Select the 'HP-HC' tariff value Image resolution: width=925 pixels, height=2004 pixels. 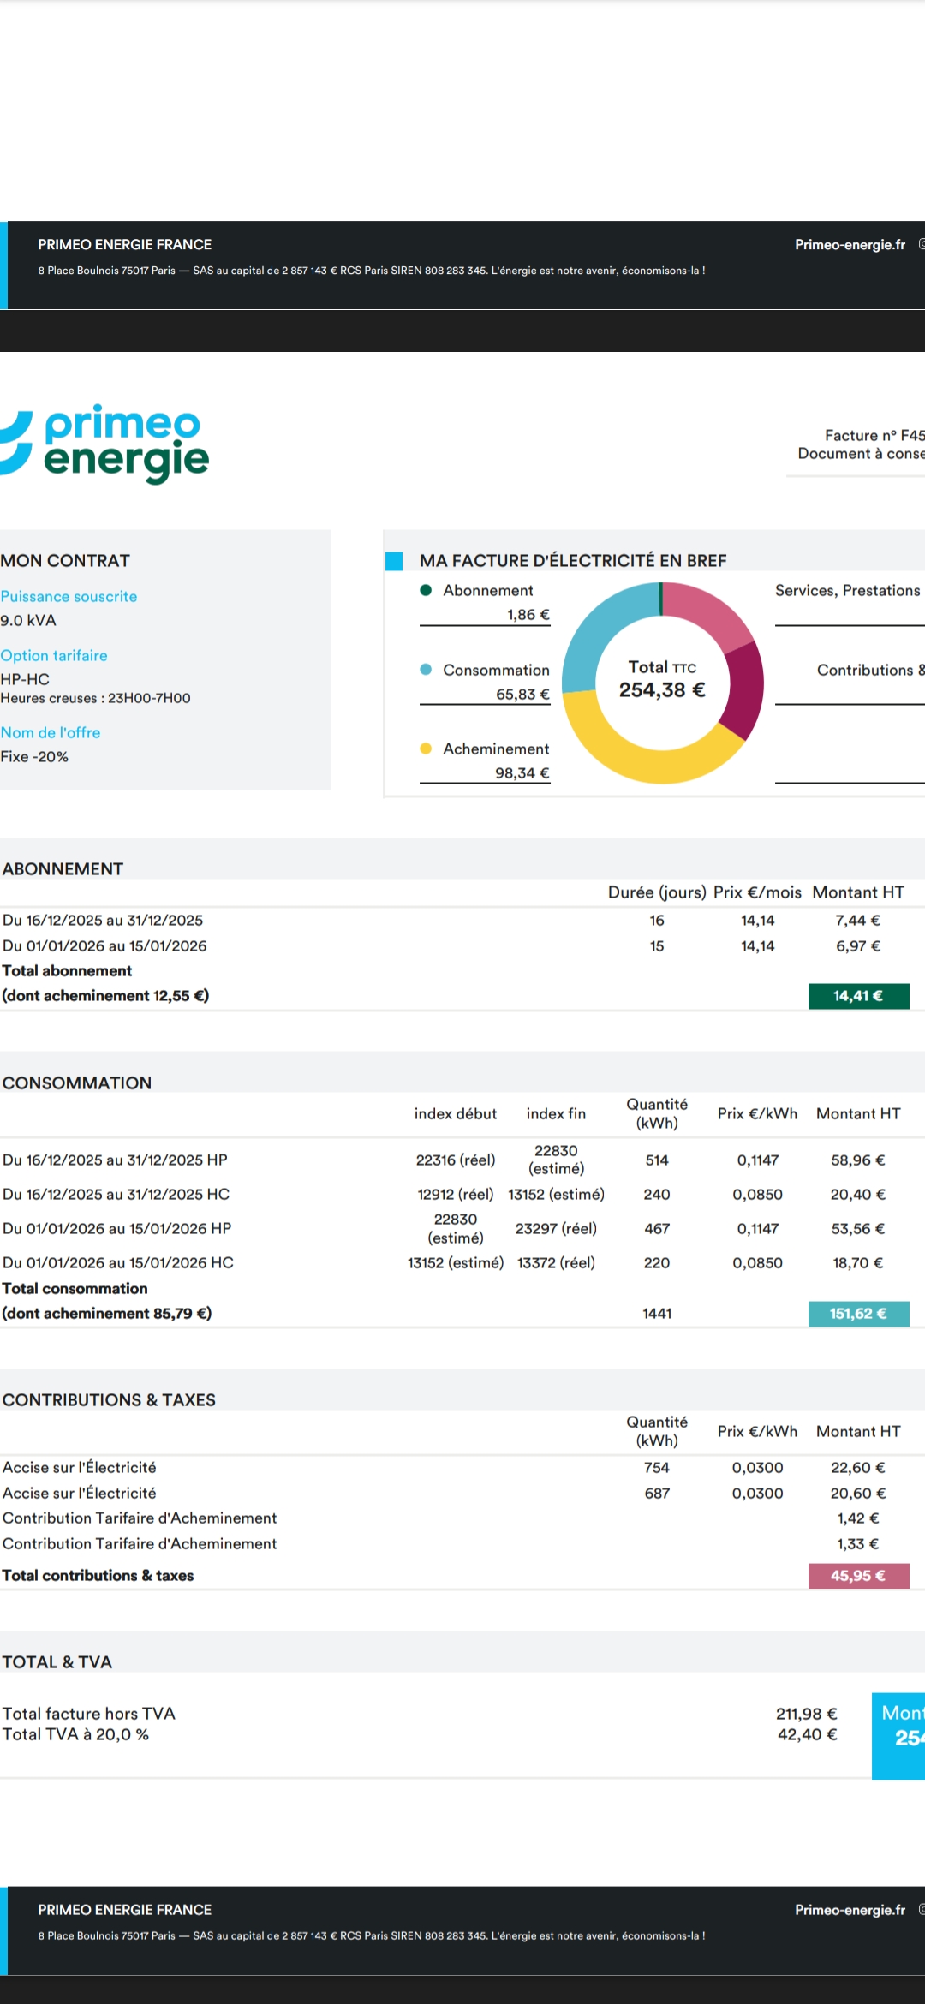pos(25,679)
